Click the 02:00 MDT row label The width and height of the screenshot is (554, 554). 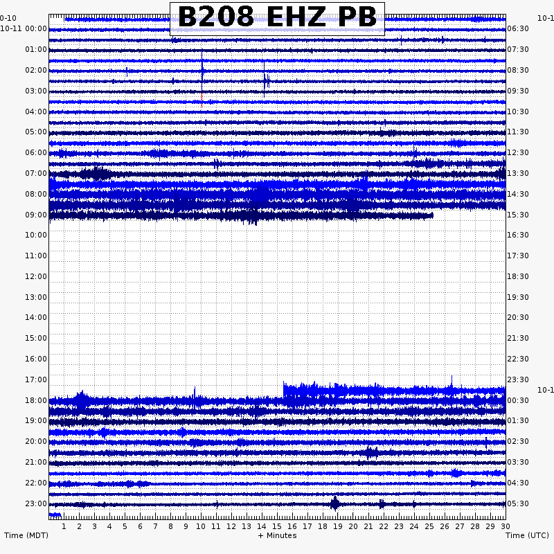(x=36, y=71)
